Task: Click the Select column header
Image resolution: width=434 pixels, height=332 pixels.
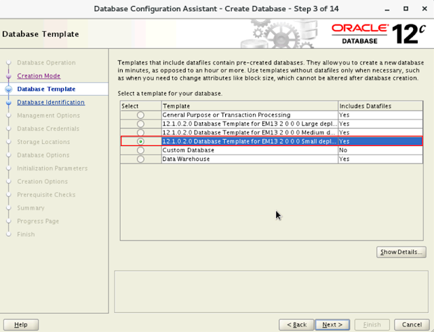Action: point(141,106)
